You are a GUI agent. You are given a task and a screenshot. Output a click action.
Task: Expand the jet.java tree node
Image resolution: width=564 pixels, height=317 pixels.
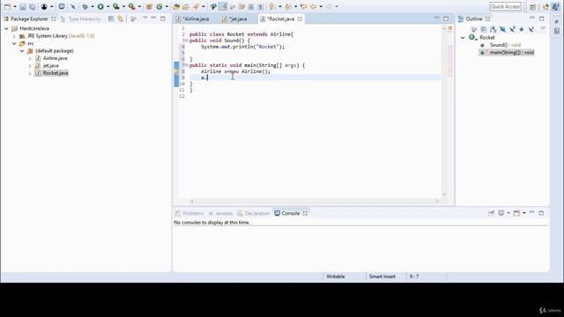click(x=30, y=66)
